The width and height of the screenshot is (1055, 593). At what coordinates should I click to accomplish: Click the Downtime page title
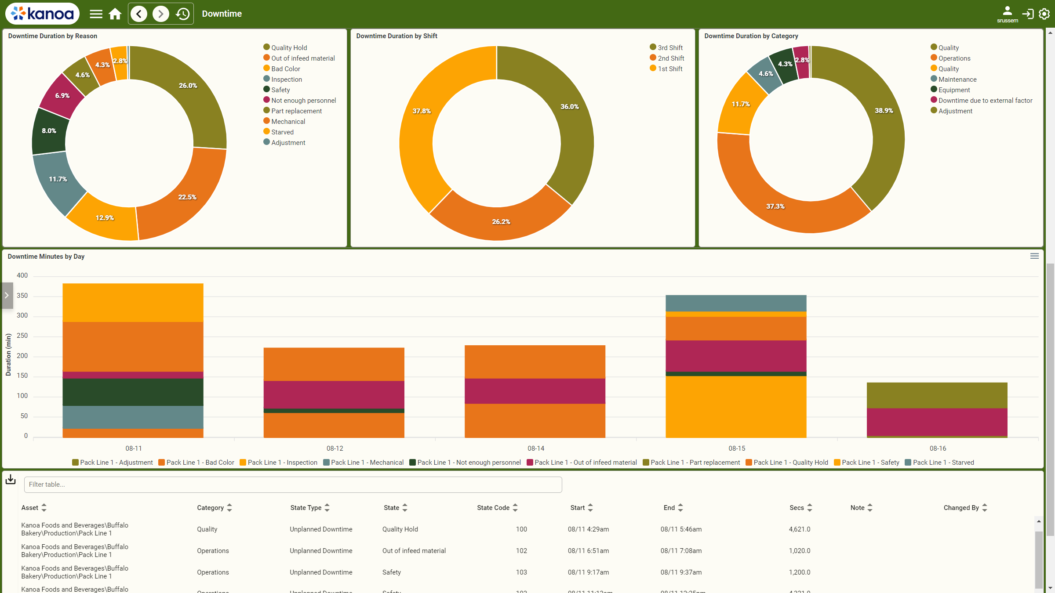tap(222, 14)
